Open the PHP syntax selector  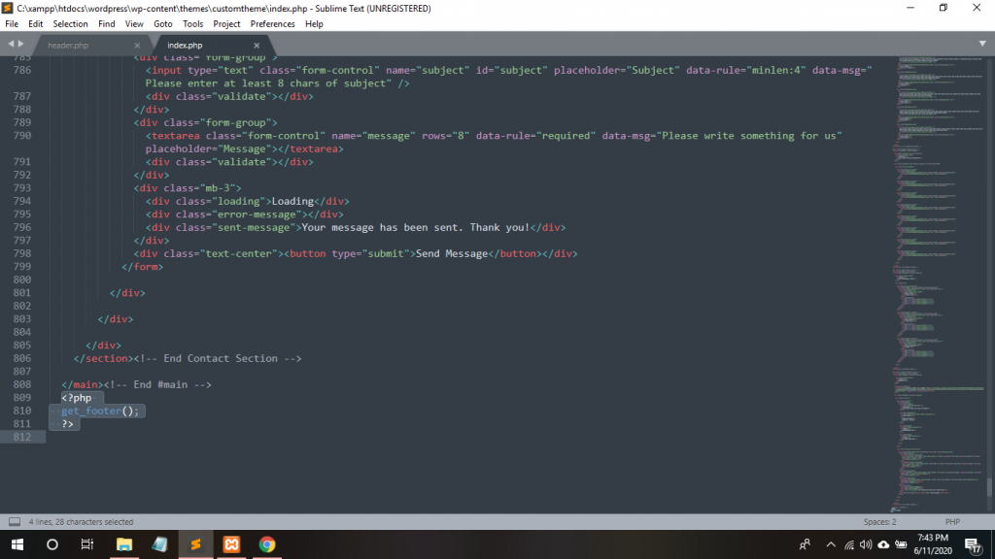click(952, 522)
